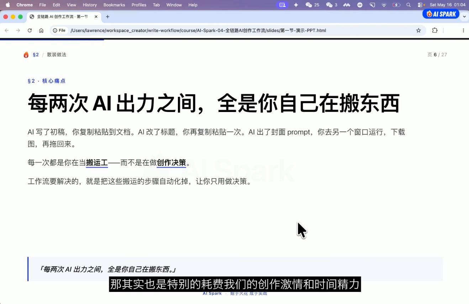The width and height of the screenshot is (469, 304).
Task: Open the battery status menu
Action: pyautogui.click(x=396, y=5)
